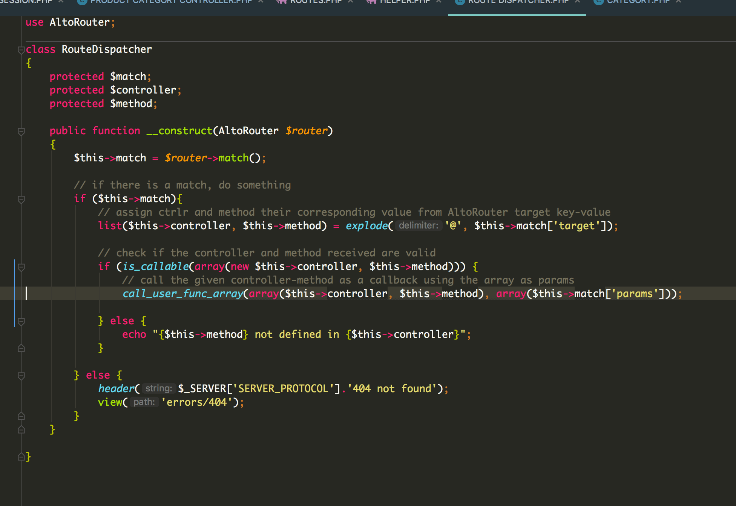Click the Helper.php elephant file icon

[x=371, y=2]
